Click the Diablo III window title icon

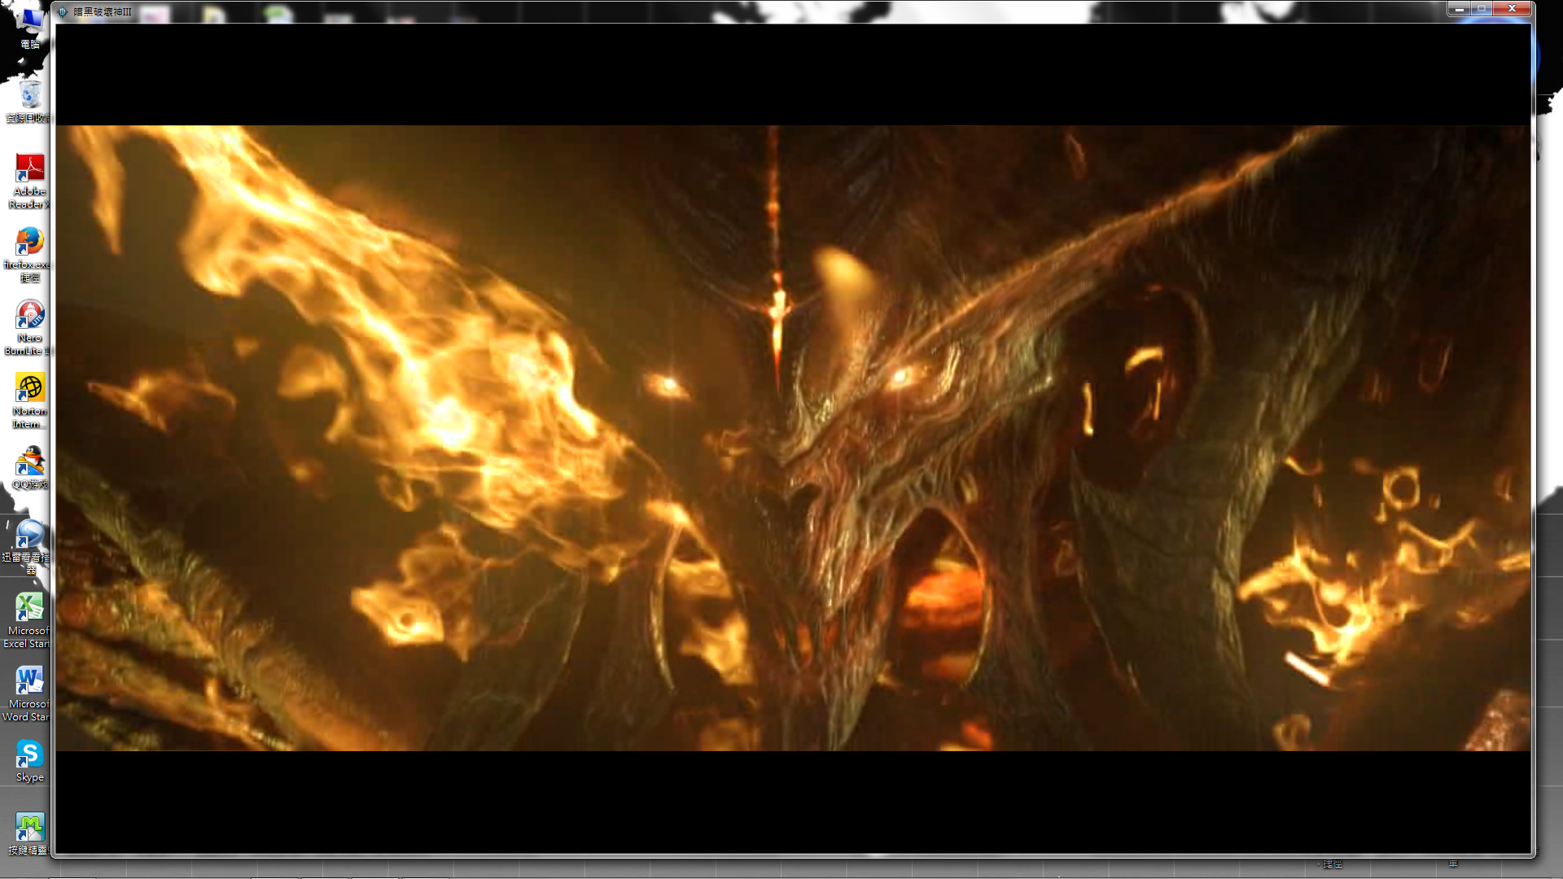pyautogui.click(x=63, y=11)
